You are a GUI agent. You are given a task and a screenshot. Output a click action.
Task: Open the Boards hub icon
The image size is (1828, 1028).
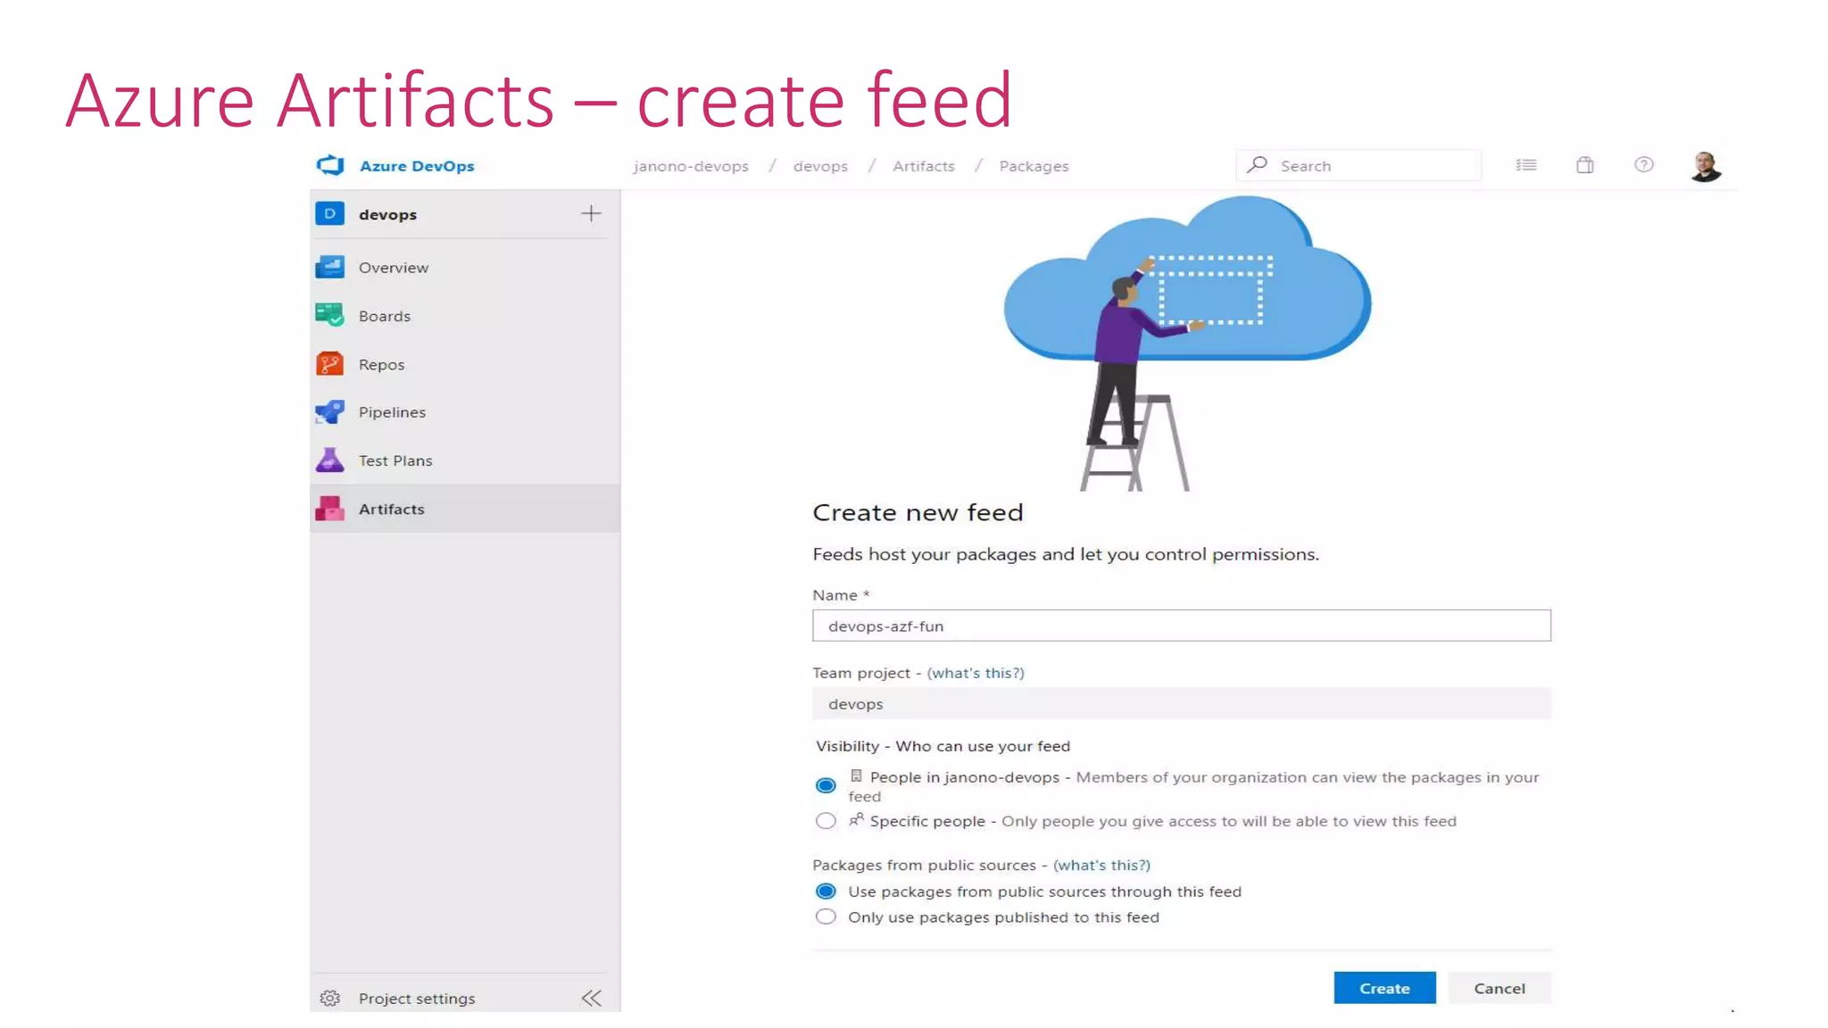(329, 315)
